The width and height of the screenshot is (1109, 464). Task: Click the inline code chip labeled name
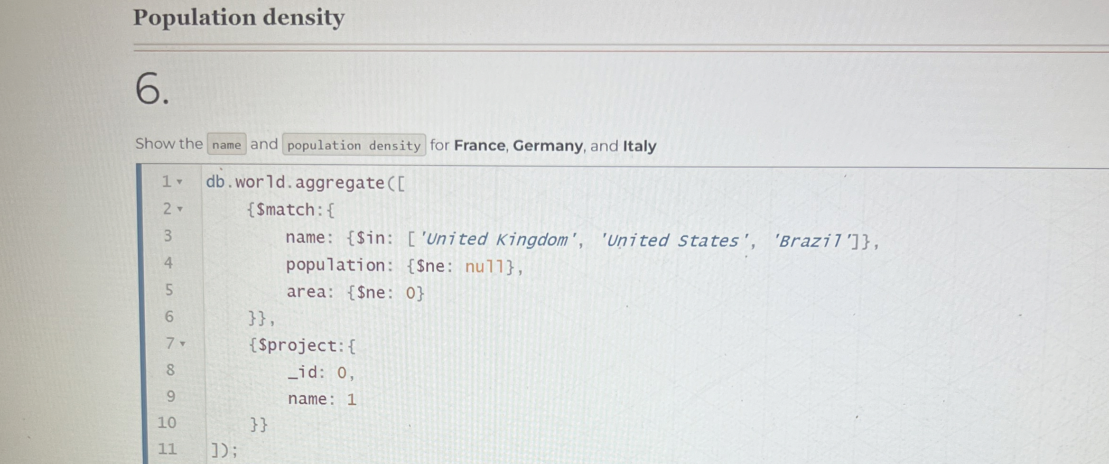[225, 145]
